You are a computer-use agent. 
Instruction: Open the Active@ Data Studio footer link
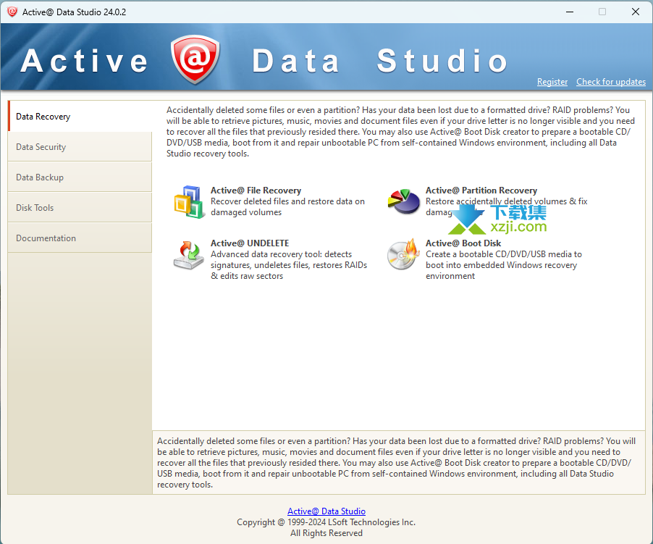tap(326, 511)
